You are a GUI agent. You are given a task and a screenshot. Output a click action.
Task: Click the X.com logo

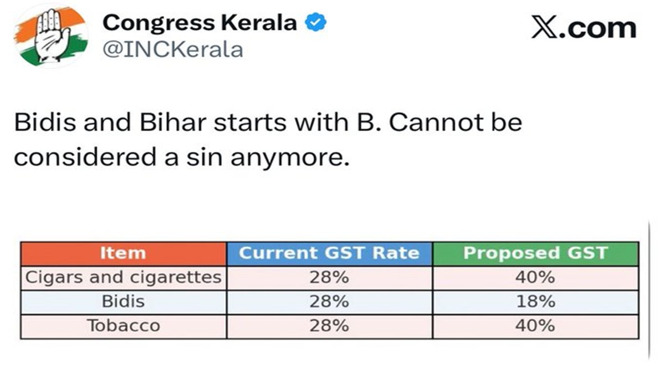pos(584,28)
